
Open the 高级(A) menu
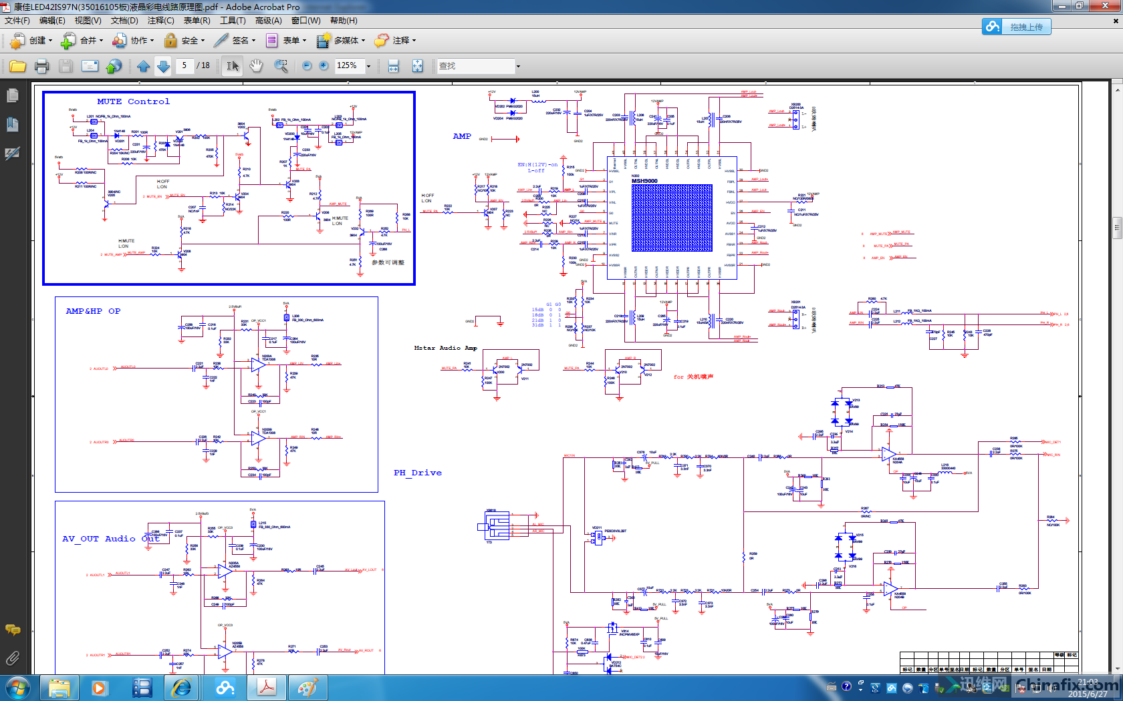click(268, 21)
